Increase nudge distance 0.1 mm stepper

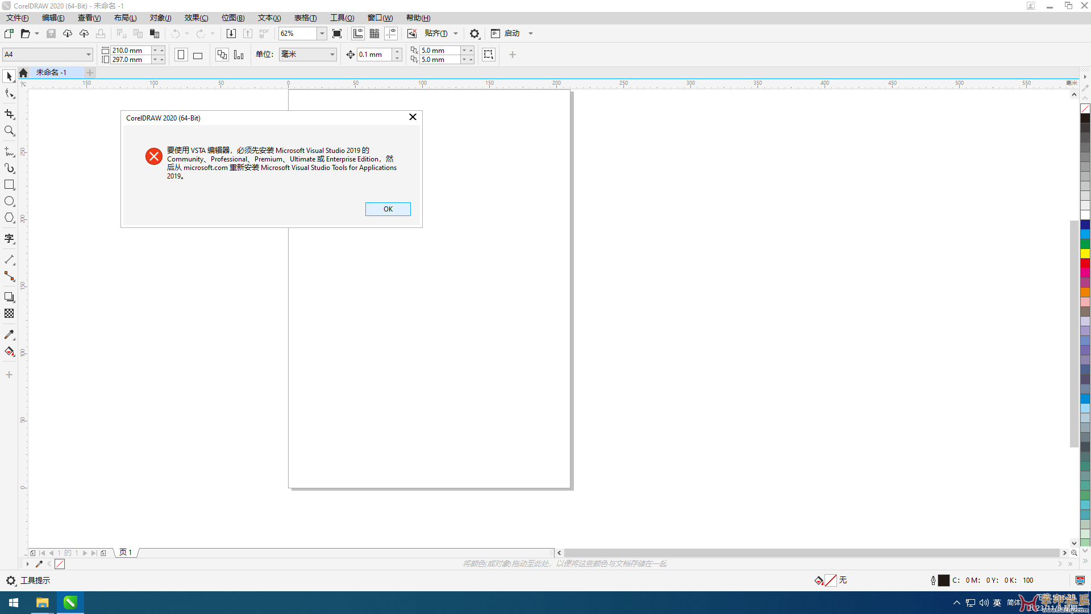coord(397,51)
